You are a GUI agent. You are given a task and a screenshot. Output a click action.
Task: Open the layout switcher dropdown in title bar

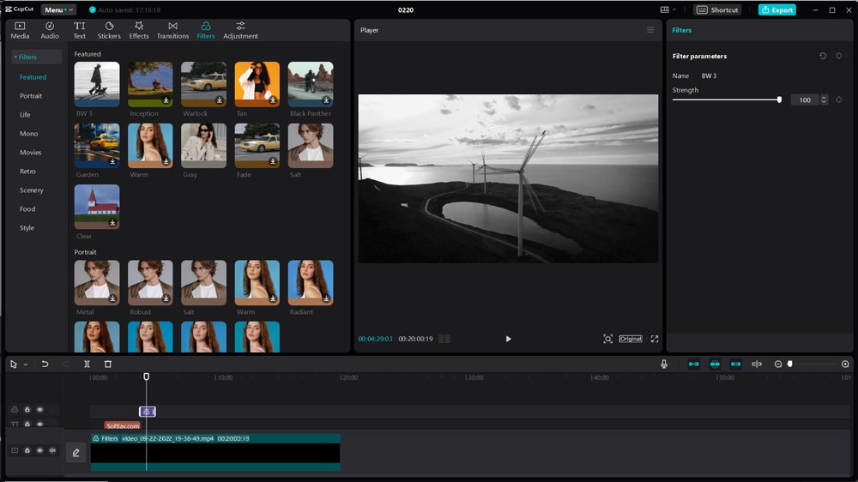[668, 9]
